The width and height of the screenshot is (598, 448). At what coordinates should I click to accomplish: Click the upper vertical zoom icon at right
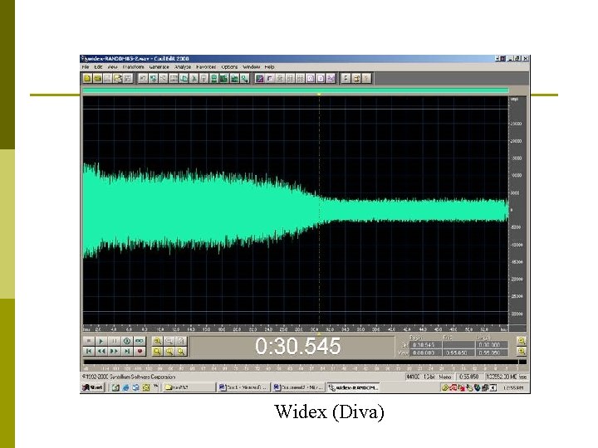(522, 341)
